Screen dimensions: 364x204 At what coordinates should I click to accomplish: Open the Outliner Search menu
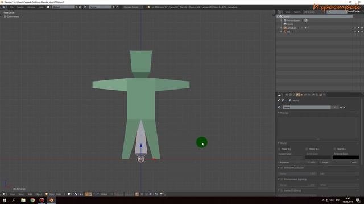pos(297,12)
